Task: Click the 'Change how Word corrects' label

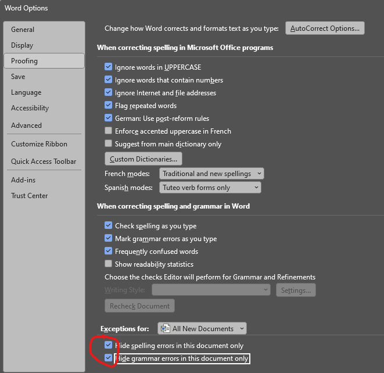Action: 192,28
